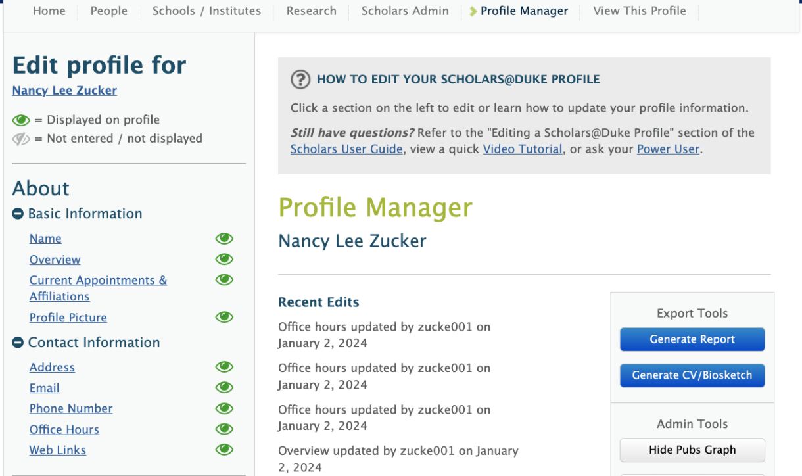Click Generate CV/Biosketch button

click(x=692, y=375)
